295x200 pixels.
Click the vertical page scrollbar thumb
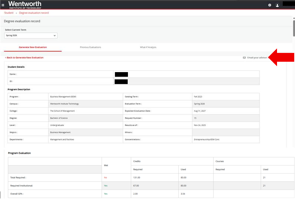294,29
